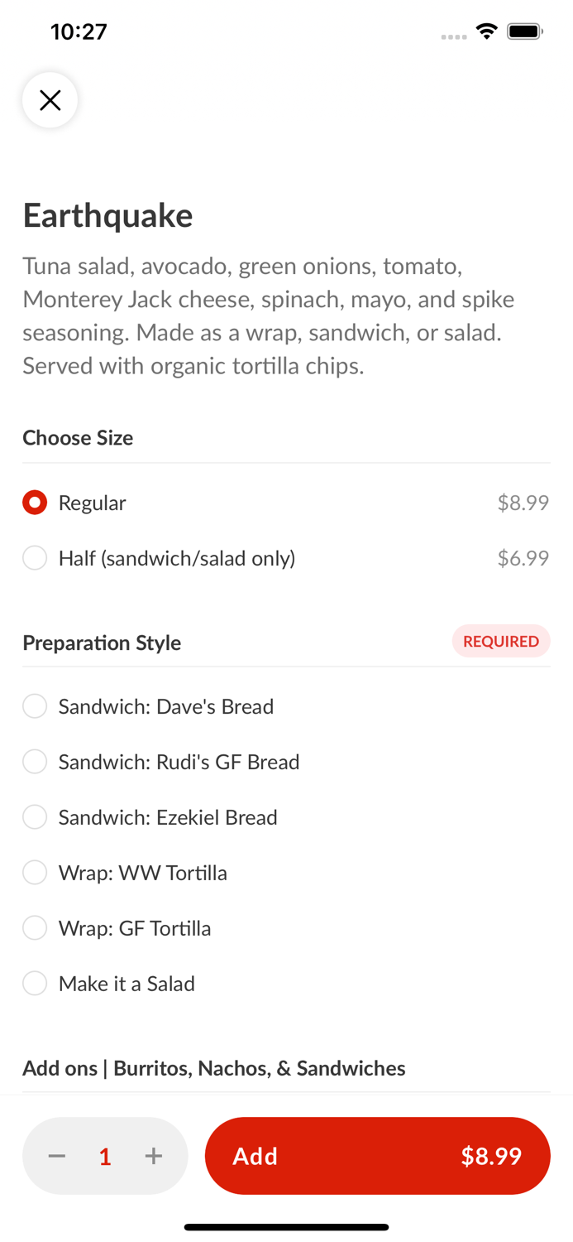Close the Earthquake item sheet

click(50, 100)
